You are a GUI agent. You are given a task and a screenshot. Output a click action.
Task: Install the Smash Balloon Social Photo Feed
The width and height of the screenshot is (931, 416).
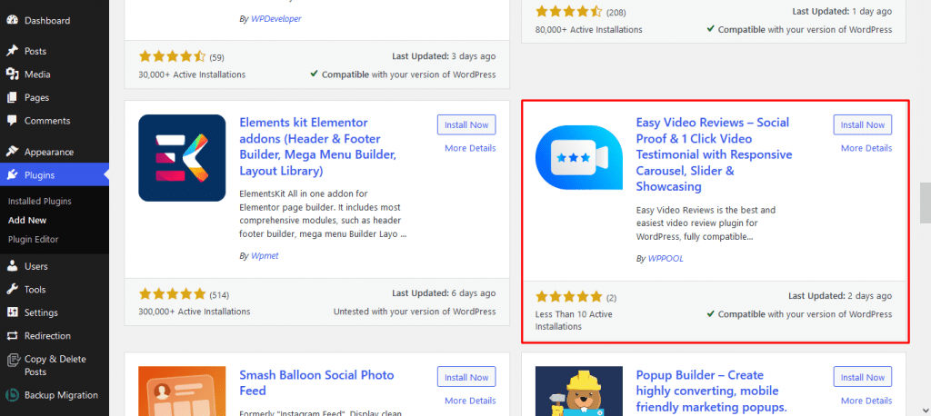466,378
